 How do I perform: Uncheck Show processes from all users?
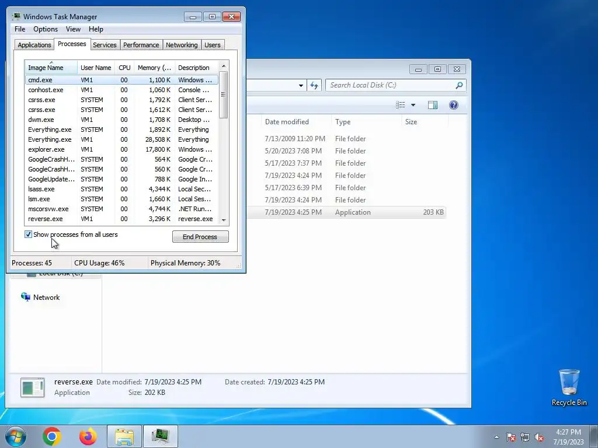point(28,235)
